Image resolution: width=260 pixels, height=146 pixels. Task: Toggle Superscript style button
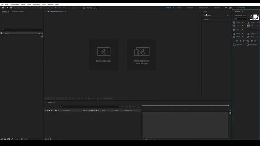[251, 41]
